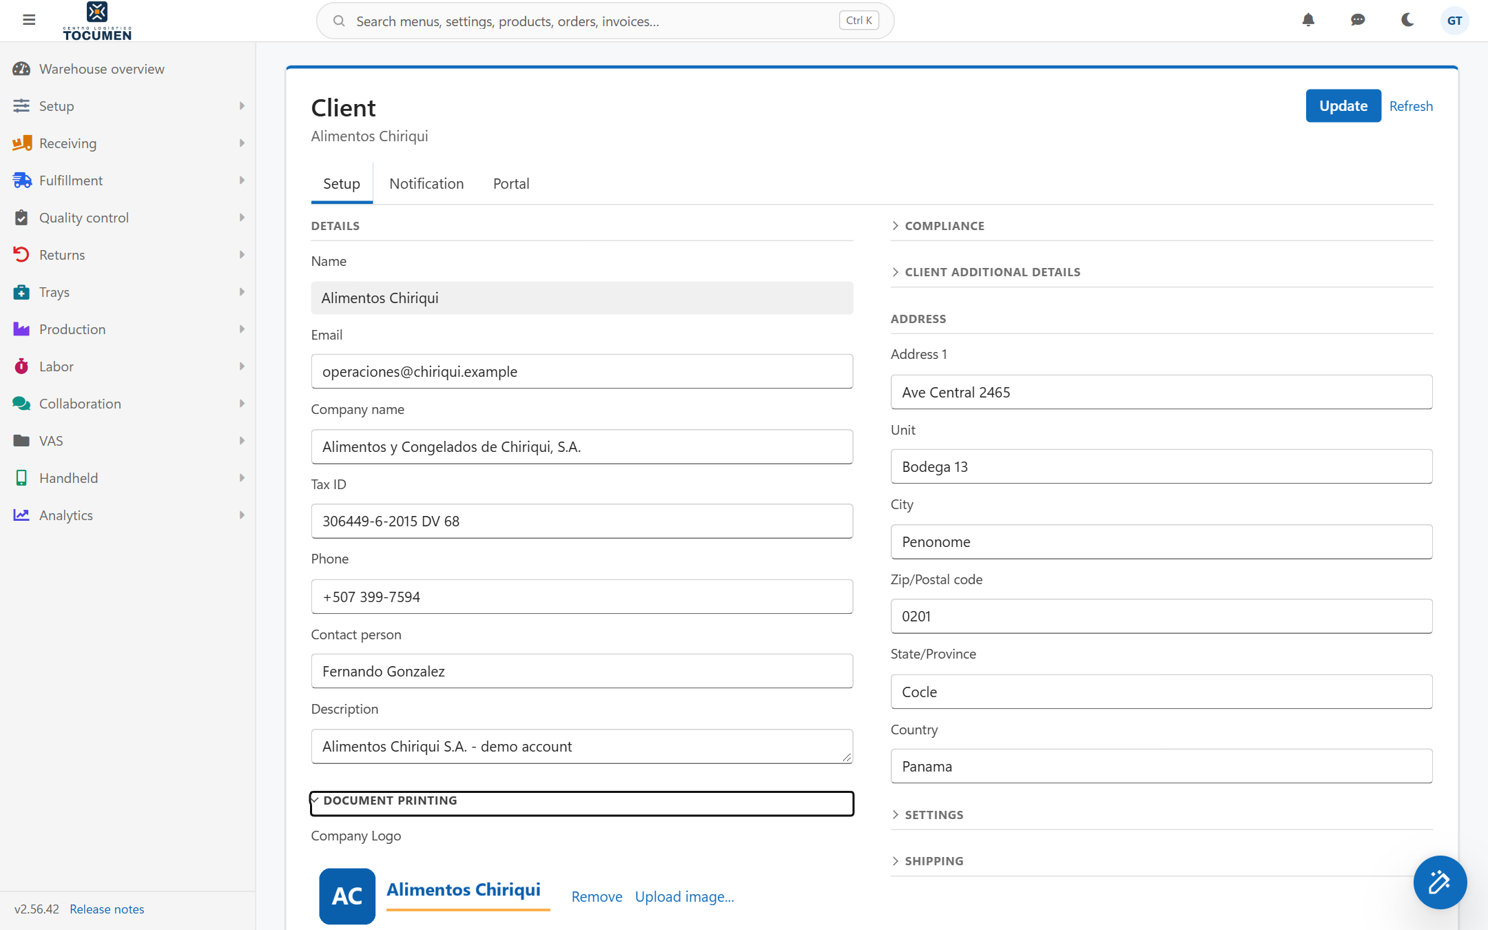Click Upload image link

(x=685, y=897)
